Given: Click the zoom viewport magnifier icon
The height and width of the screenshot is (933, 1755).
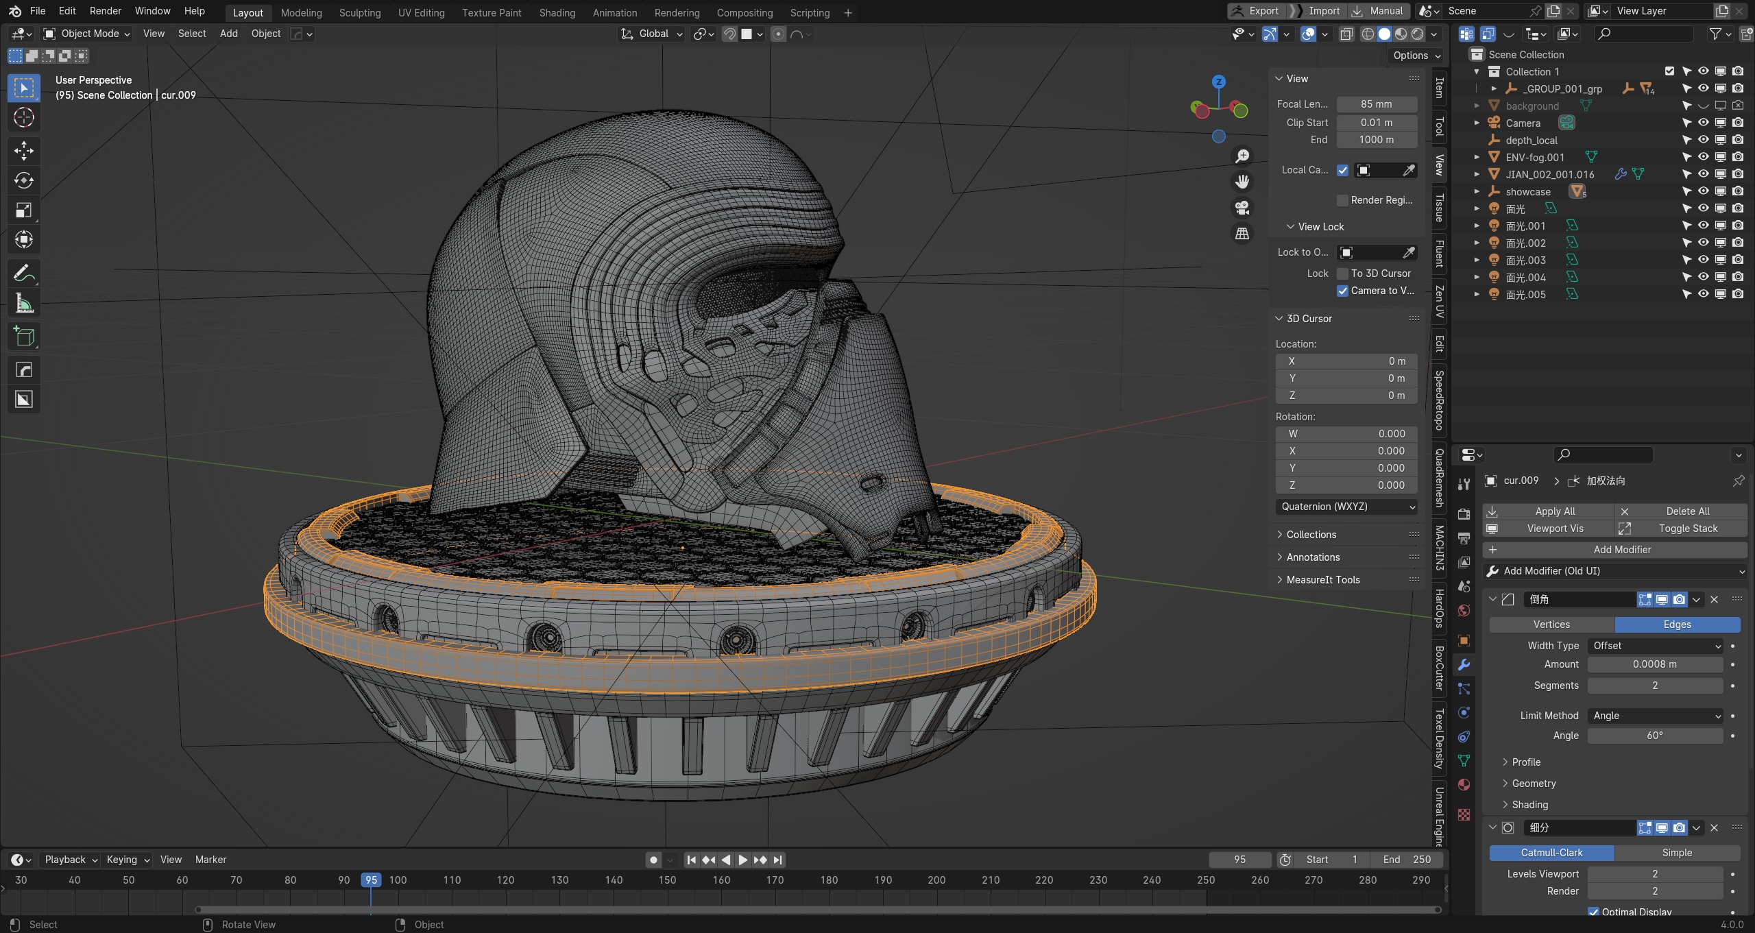Looking at the screenshot, I should coord(1242,156).
